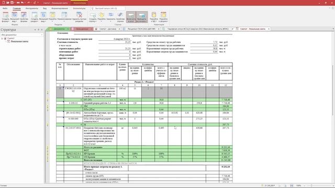Click the Создать форму ribbon icon
Image resolution: width=335 pixels, height=188 pixels.
[6, 17]
